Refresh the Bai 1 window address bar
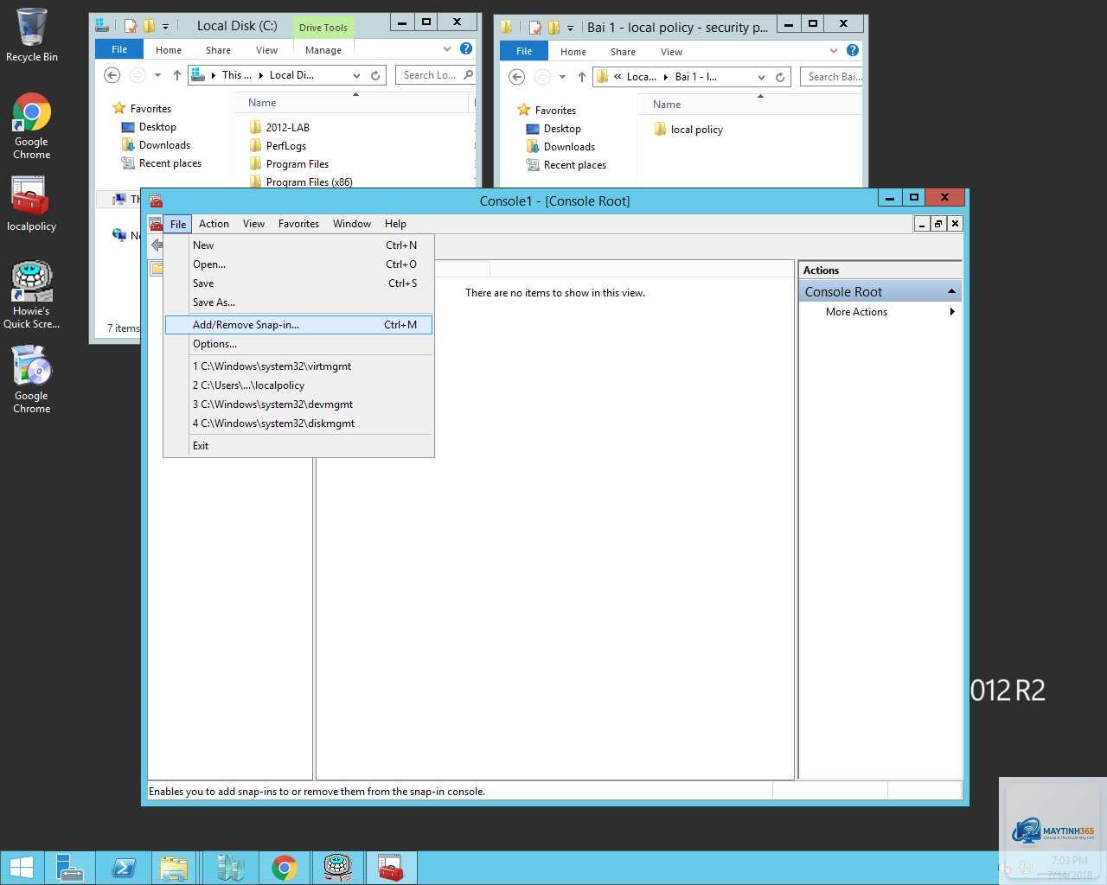1107x885 pixels. coord(780,77)
